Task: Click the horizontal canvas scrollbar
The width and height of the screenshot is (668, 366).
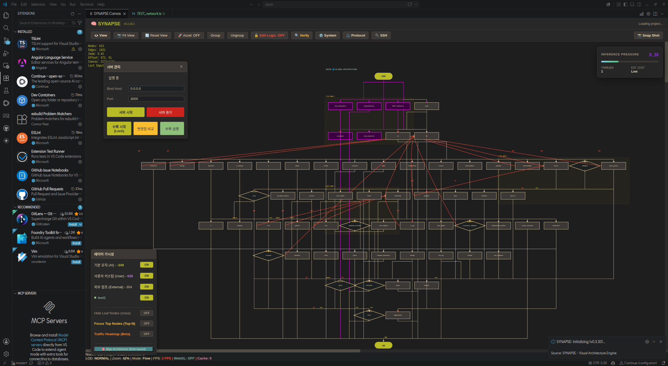Action: (223, 351)
